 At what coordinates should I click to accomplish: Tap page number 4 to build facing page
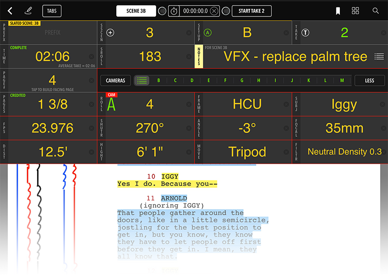pos(52,80)
